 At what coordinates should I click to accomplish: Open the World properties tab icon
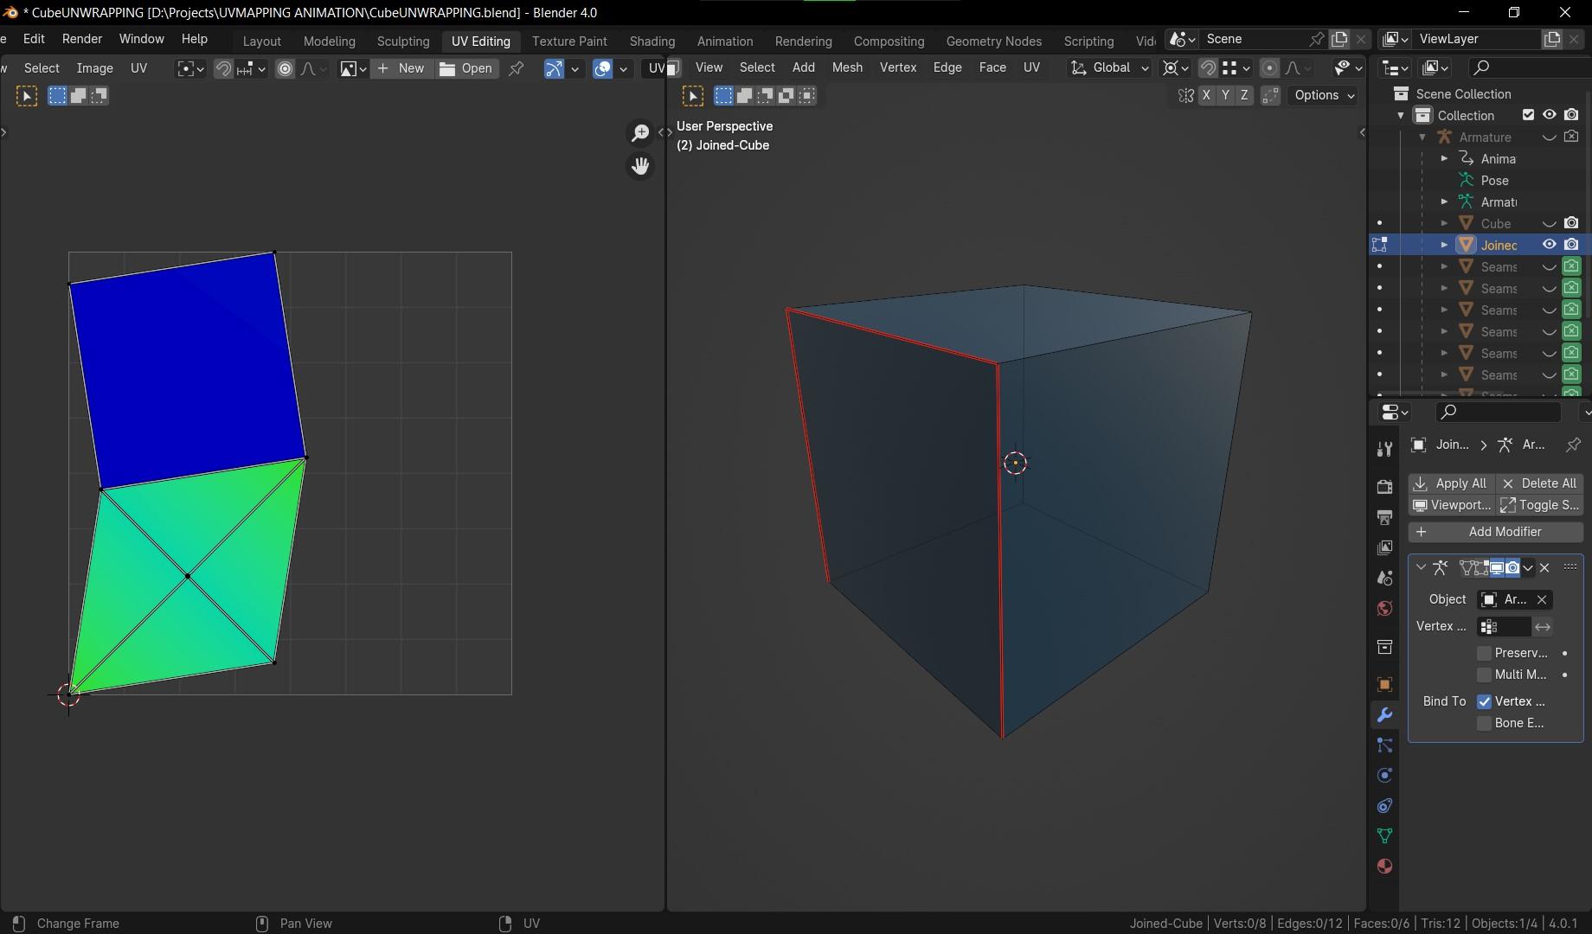(x=1384, y=609)
